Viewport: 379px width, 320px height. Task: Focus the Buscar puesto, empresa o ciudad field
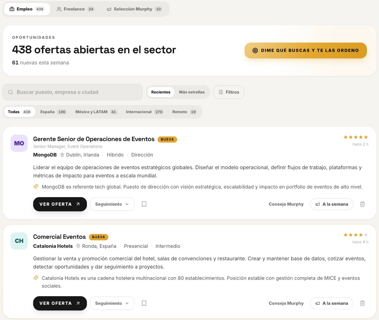73,92
